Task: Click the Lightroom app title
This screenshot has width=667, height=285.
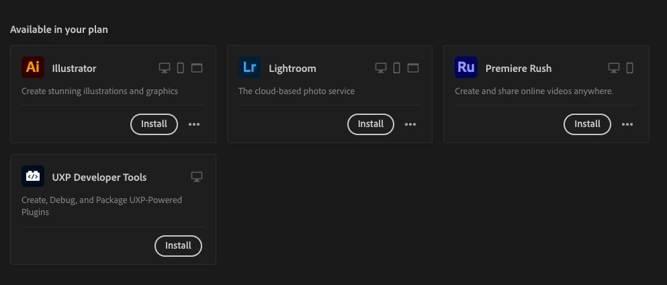Action: (x=292, y=69)
